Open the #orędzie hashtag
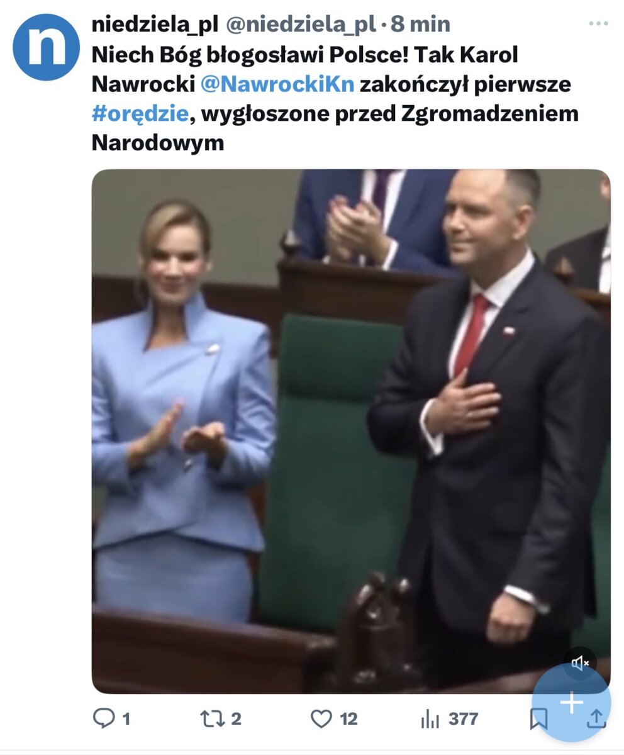The height and width of the screenshot is (755, 624). pos(140,113)
